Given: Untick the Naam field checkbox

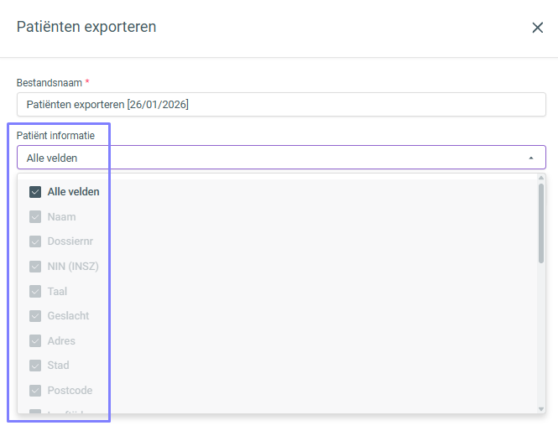Looking at the screenshot, I should 35,217.
